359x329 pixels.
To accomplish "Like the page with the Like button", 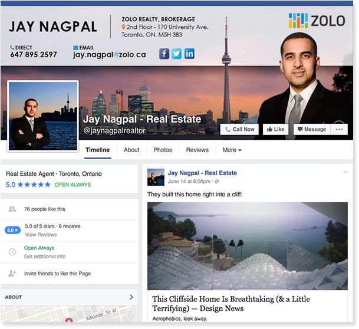I will point(275,129).
